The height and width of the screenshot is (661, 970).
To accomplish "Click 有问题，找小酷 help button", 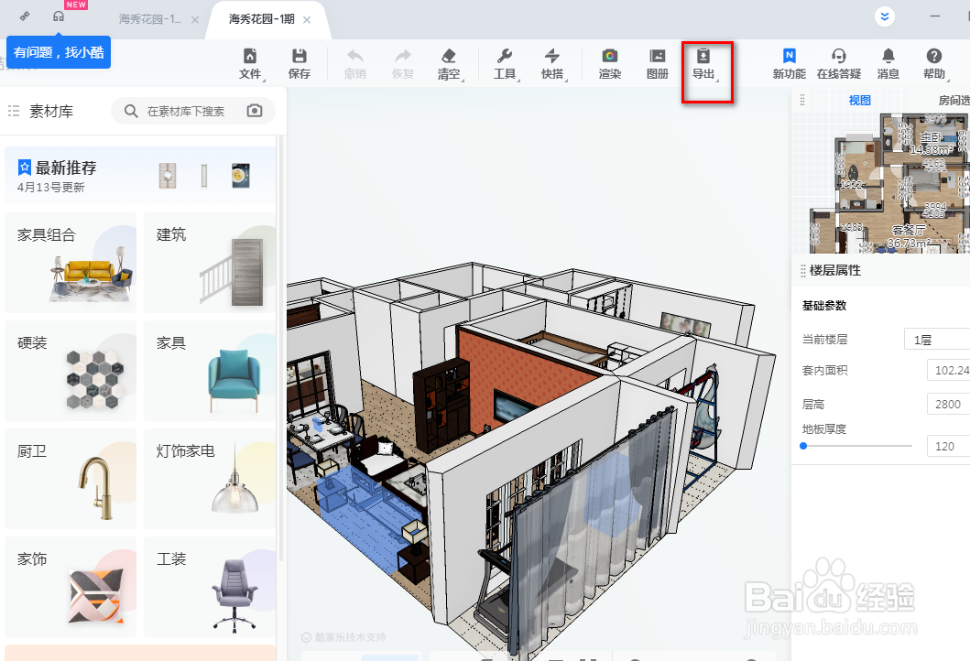I will (x=59, y=52).
